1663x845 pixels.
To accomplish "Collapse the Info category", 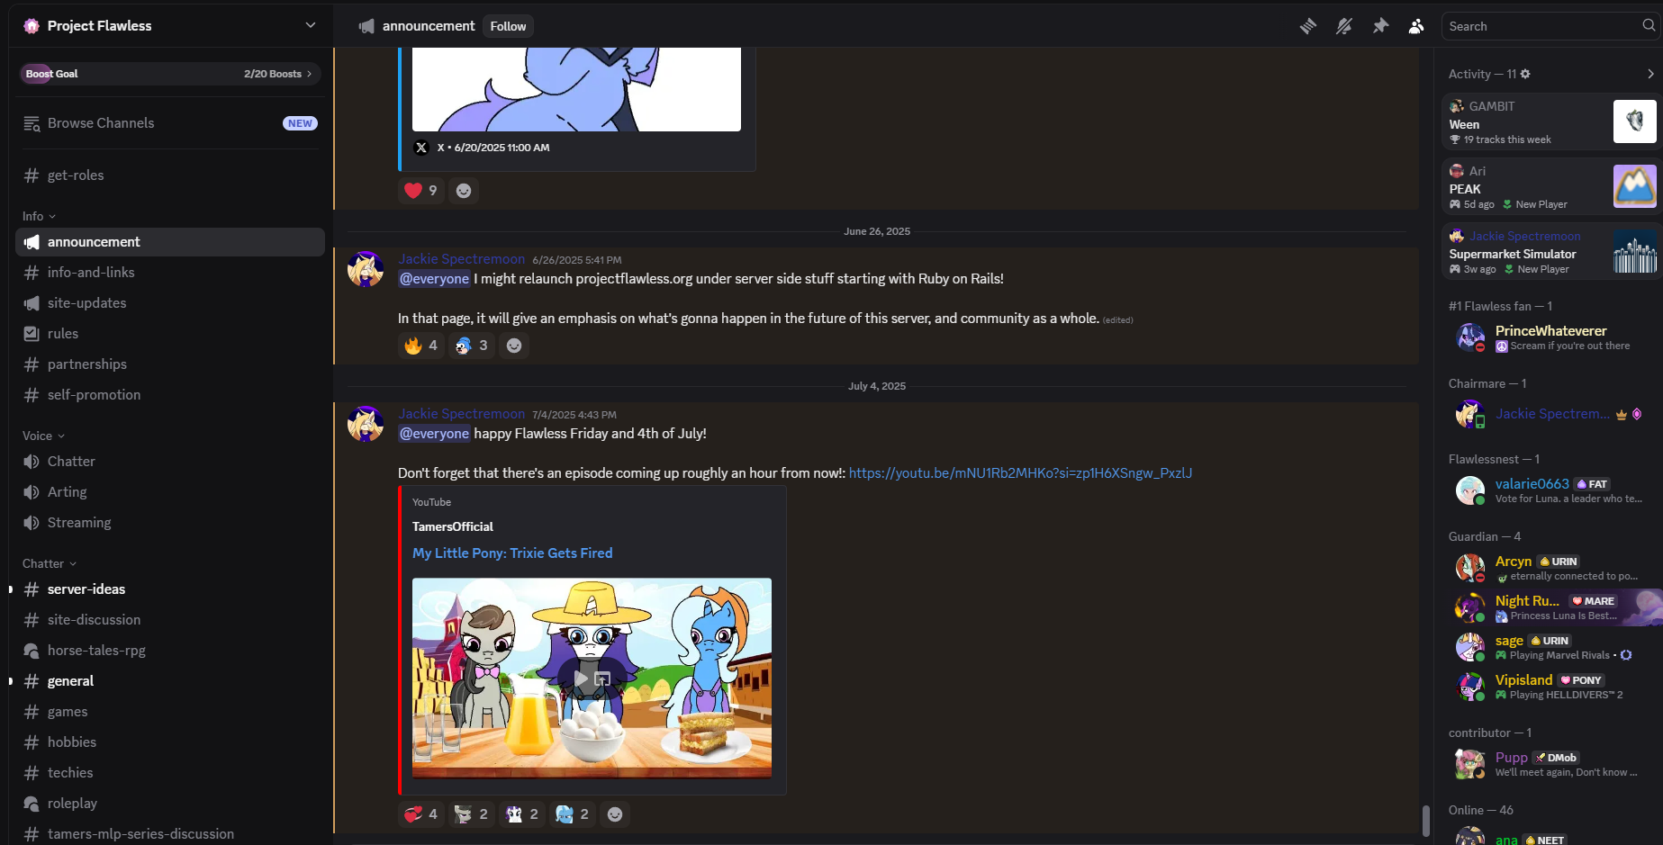I will (40, 216).
